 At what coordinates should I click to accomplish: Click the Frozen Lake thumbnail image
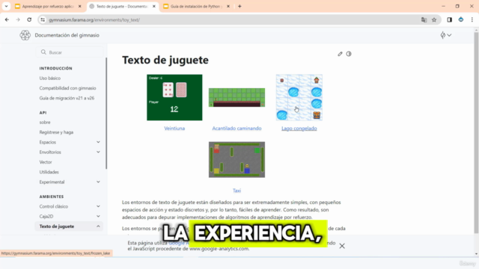pyautogui.click(x=299, y=97)
